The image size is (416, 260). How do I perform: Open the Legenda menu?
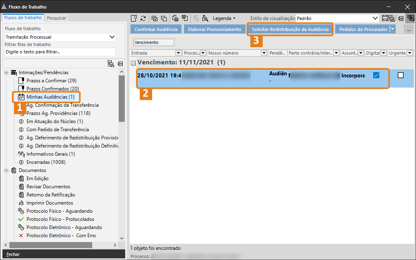tap(224, 18)
